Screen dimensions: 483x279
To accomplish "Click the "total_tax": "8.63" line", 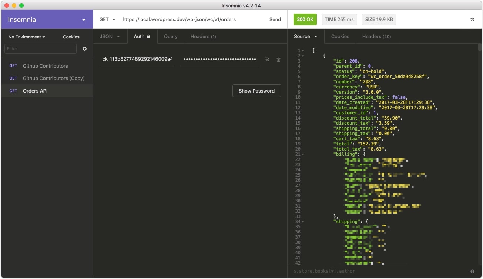I will coord(360,149).
